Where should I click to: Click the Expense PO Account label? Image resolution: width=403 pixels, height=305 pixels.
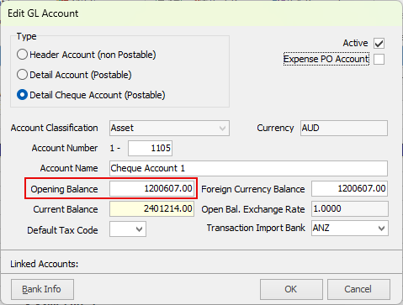coord(326,59)
